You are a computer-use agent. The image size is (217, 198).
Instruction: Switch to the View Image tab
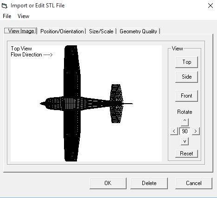20,31
